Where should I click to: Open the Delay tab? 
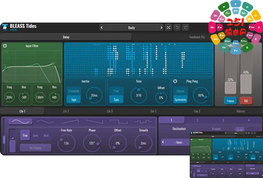point(66,37)
